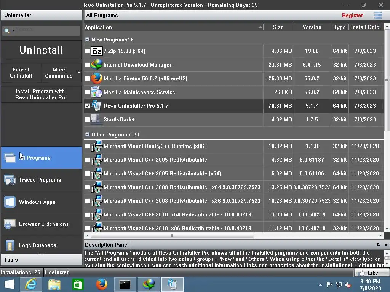Click the Logs Database cylinder icon
Viewport: 390px width, 292px height.
click(10, 245)
